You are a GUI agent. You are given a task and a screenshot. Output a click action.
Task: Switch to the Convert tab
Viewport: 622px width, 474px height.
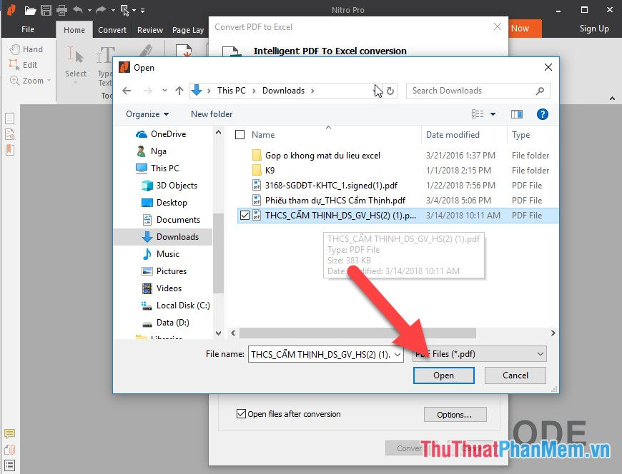point(112,30)
